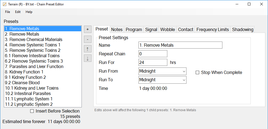The width and height of the screenshot is (268, 129).
Task: Show the Shadowing tab
Action: click(243, 30)
